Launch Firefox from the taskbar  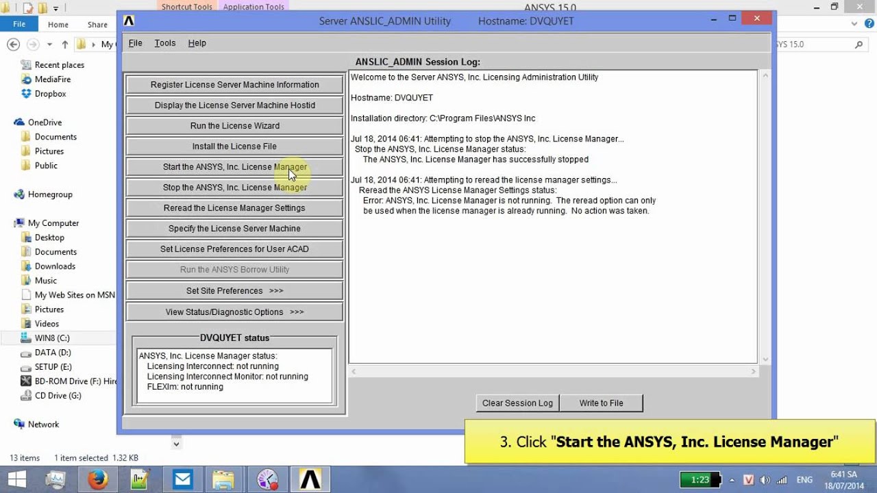[97, 480]
